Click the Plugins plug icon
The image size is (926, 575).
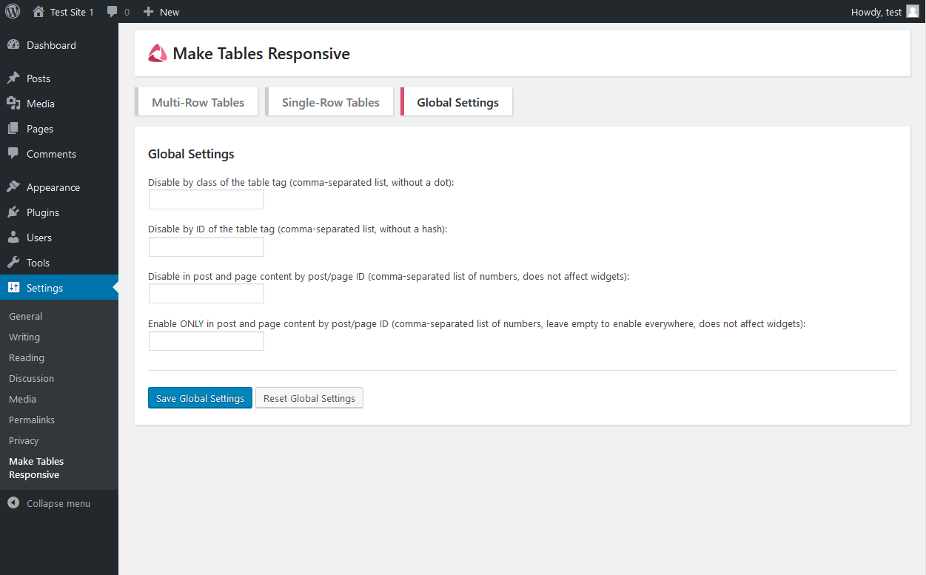(15, 212)
